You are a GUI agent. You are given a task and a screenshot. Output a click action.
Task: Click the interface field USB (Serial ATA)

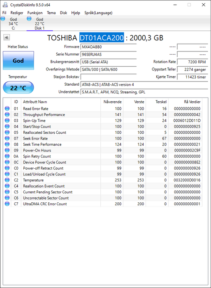[109, 62]
